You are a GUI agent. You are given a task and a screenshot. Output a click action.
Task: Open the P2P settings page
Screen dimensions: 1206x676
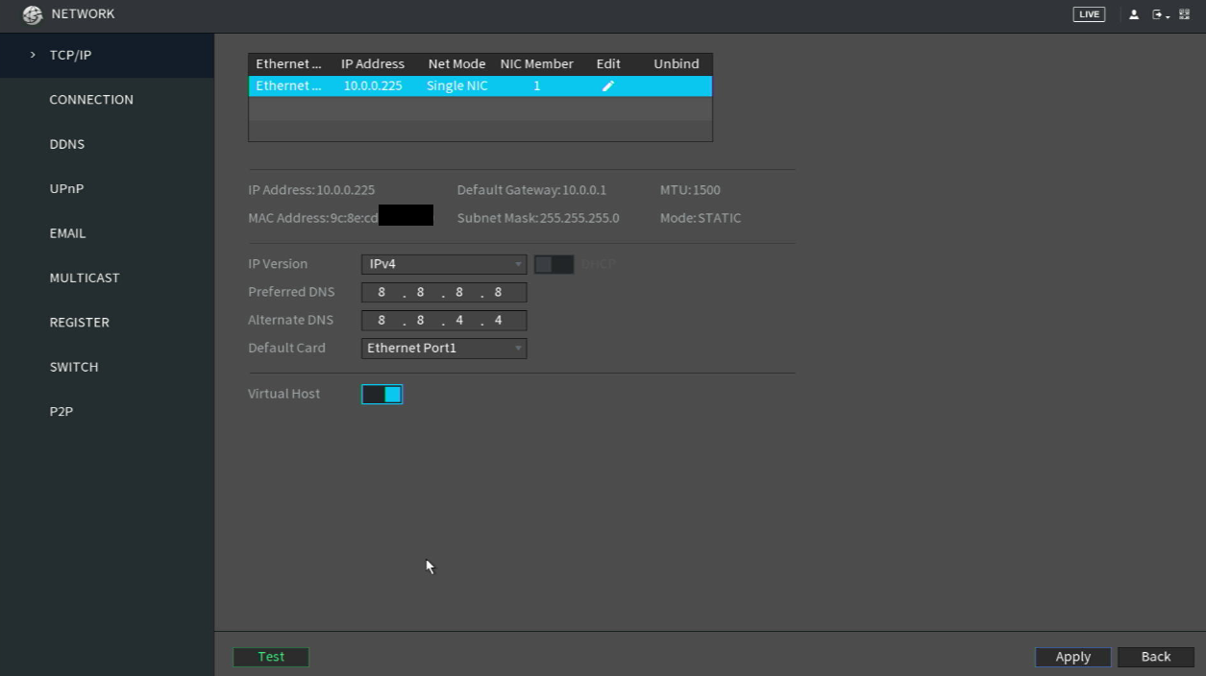pos(61,411)
